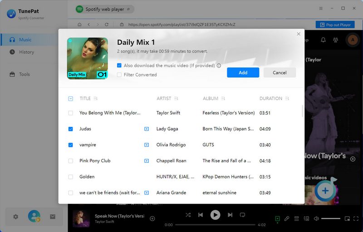Screen dimensions: 363x232
Task: Play the current track
Action: pyautogui.click(x=215, y=215)
